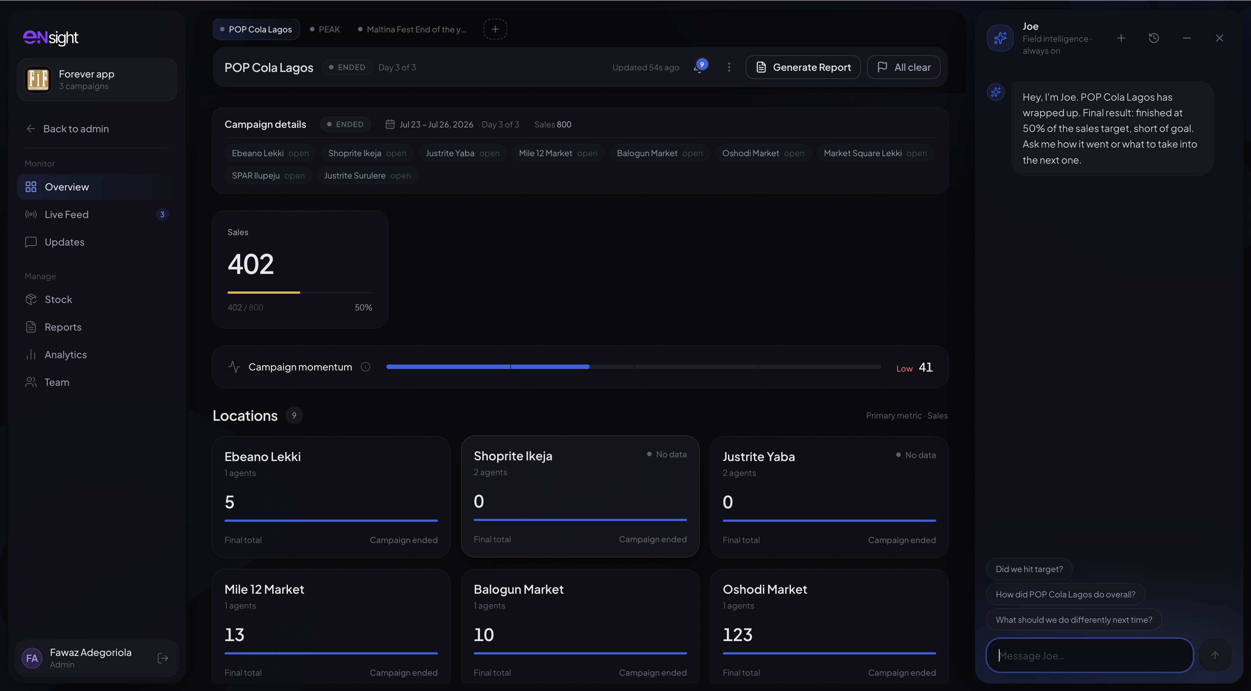Viewport: 1251px width, 691px height.
Task: Ask Joe 'Did we hit target?'
Action: [1029, 569]
